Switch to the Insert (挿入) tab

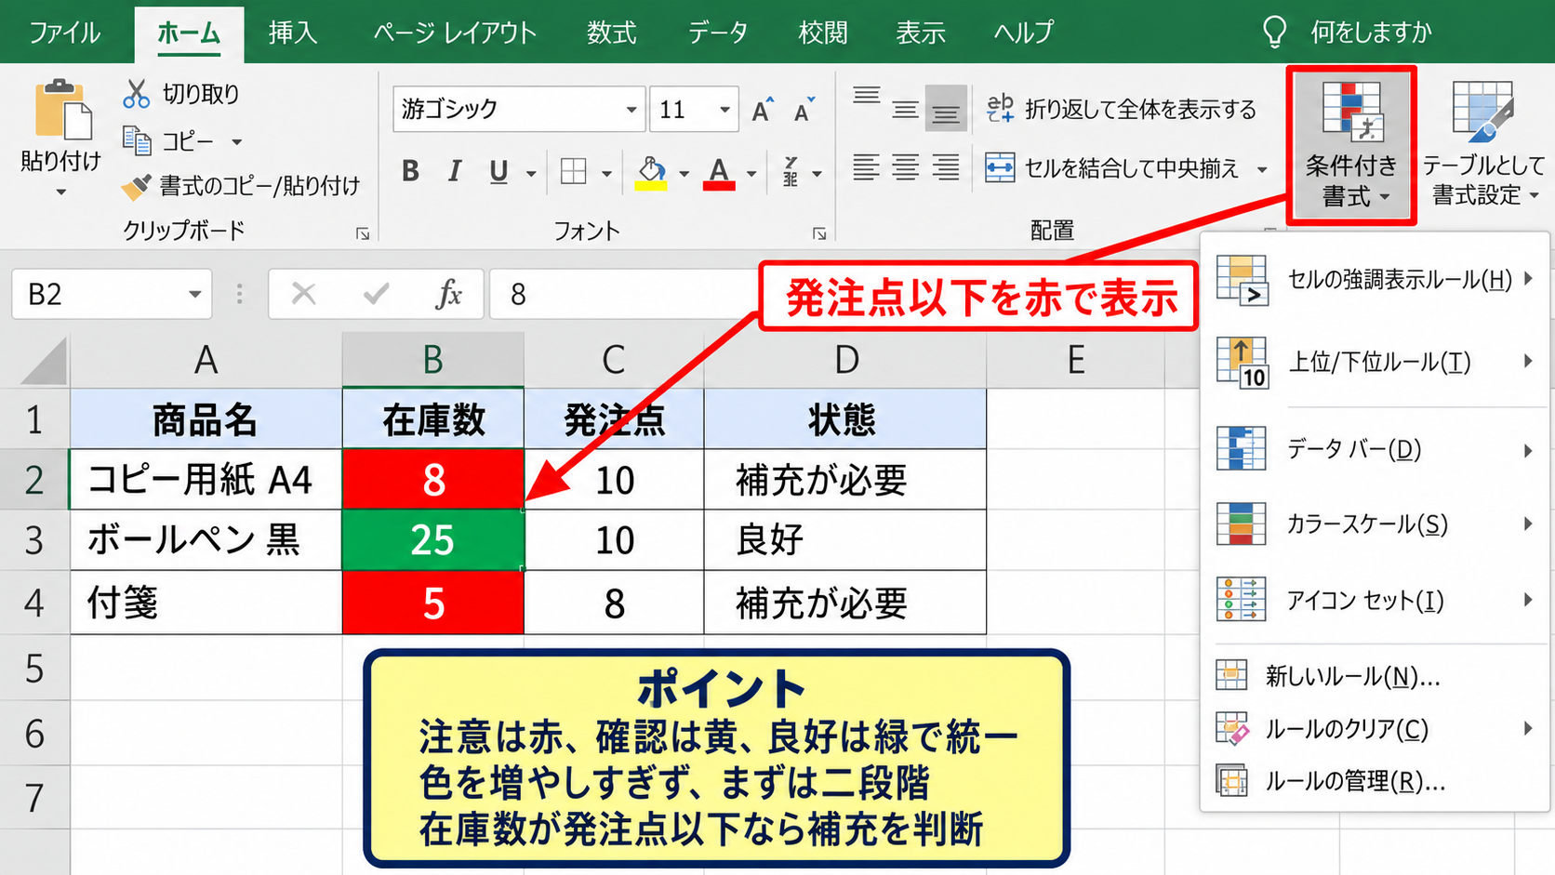click(293, 33)
